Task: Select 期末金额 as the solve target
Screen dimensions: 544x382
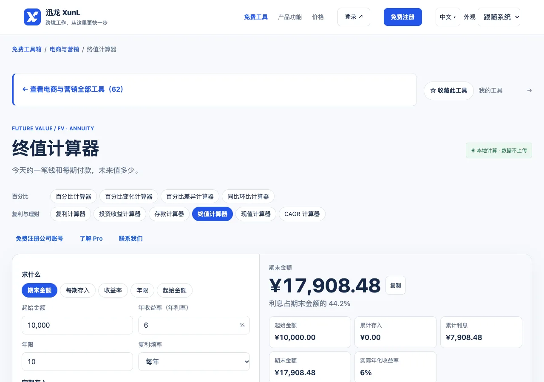Action: tap(40, 290)
